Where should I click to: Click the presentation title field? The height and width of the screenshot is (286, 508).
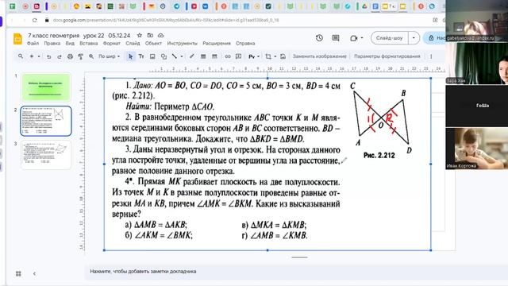click(79, 35)
